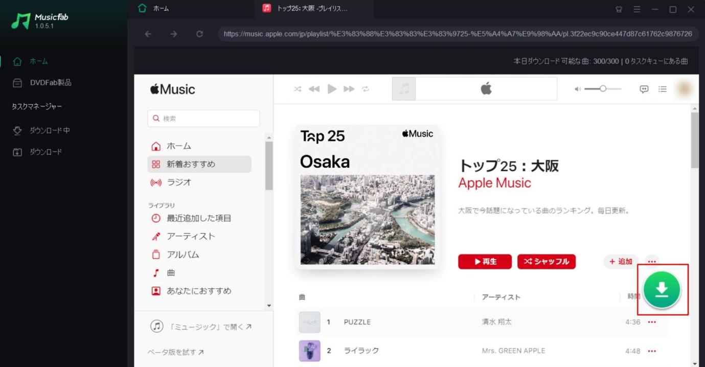Click the + 追加 button
Viewport: 705px width, 367px height.
[621, 262]
